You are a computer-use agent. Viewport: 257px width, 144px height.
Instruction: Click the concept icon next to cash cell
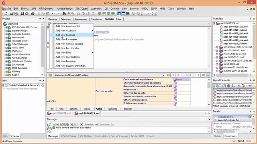click(x=175, y=80)
